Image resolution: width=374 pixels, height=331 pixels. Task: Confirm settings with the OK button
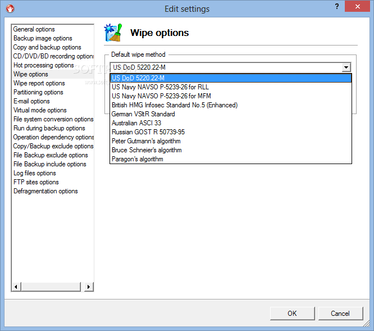click(x=292, y=314)
